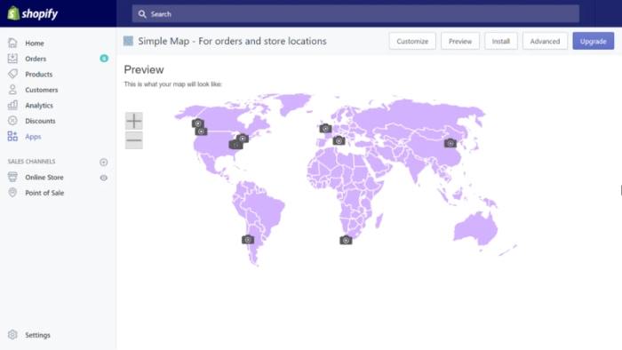Toggle the Online Store eye icon
This screenshot has height=350, width=622.
point(104,178)
